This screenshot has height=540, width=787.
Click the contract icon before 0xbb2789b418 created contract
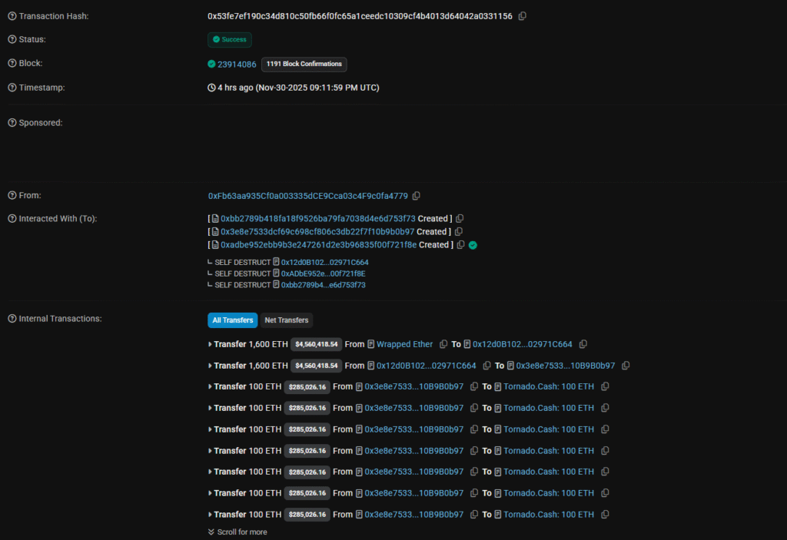click(x=216, y=218)
